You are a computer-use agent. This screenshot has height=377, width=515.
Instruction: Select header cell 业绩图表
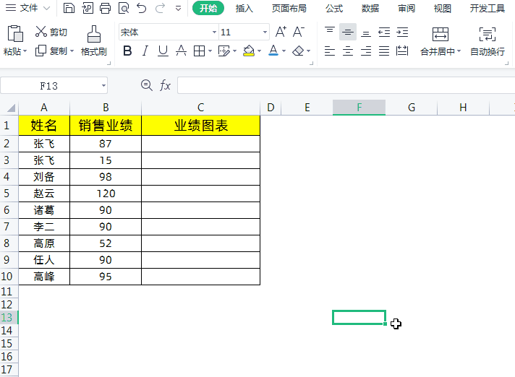click(200, 125)
